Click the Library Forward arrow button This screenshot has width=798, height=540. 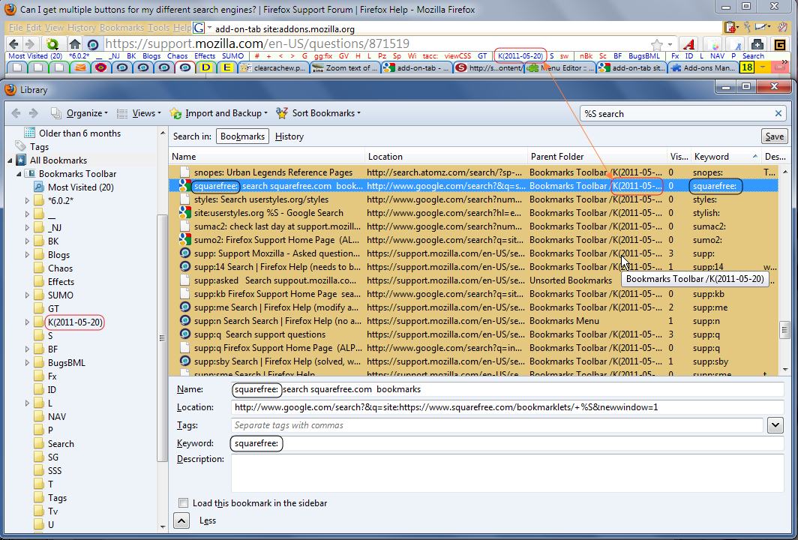coord(34,113)
